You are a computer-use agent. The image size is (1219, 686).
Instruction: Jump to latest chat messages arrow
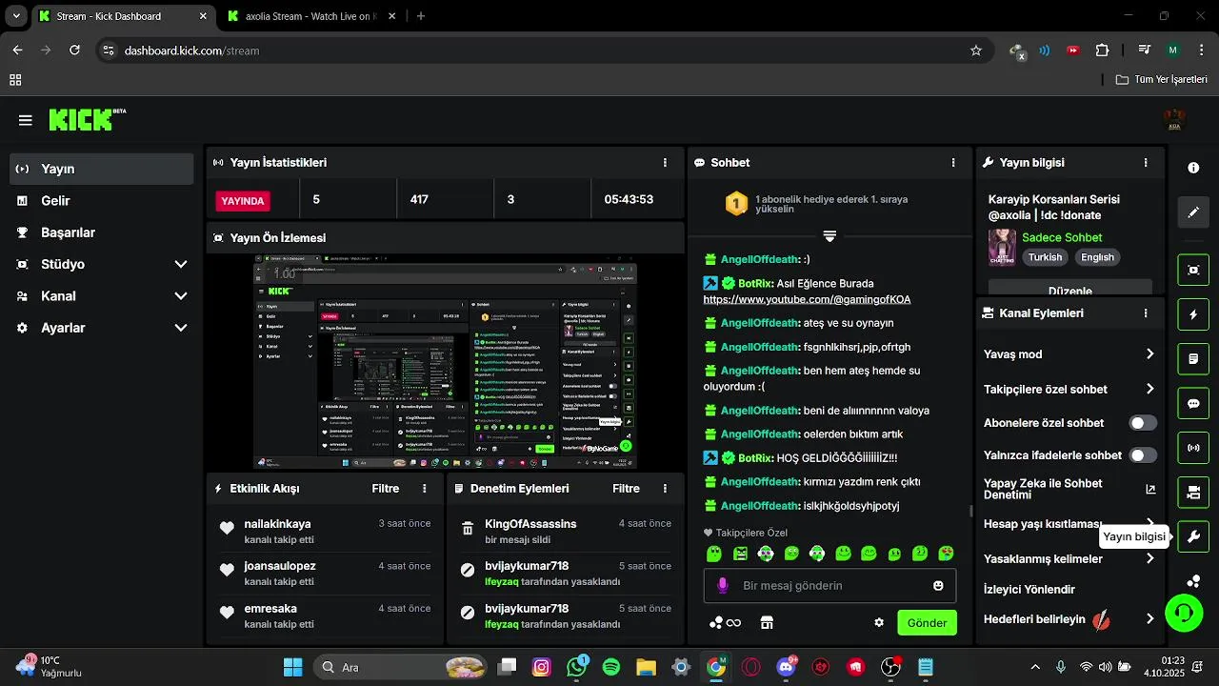coord(829,235)
